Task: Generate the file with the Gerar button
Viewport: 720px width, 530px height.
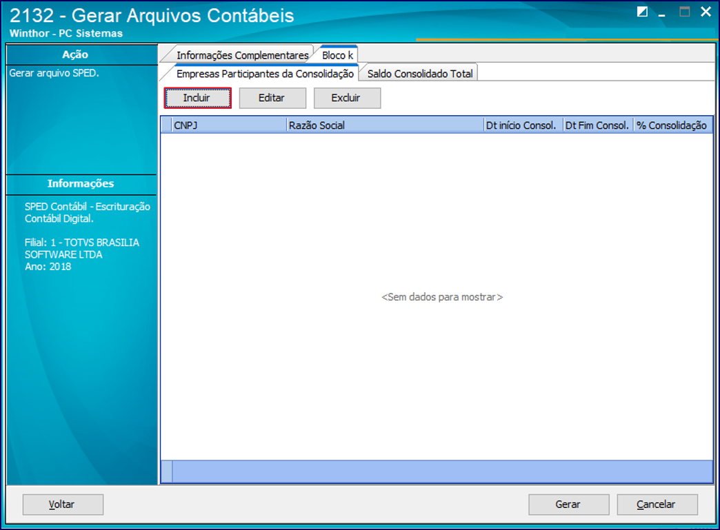Action: (x=568, y=504)
